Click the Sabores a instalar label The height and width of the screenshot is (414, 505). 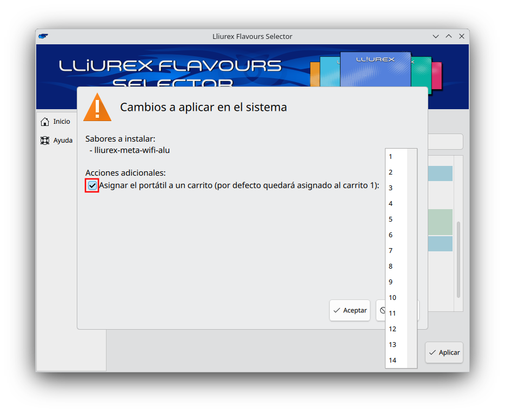pyautogui.click(x=120, y=139)
